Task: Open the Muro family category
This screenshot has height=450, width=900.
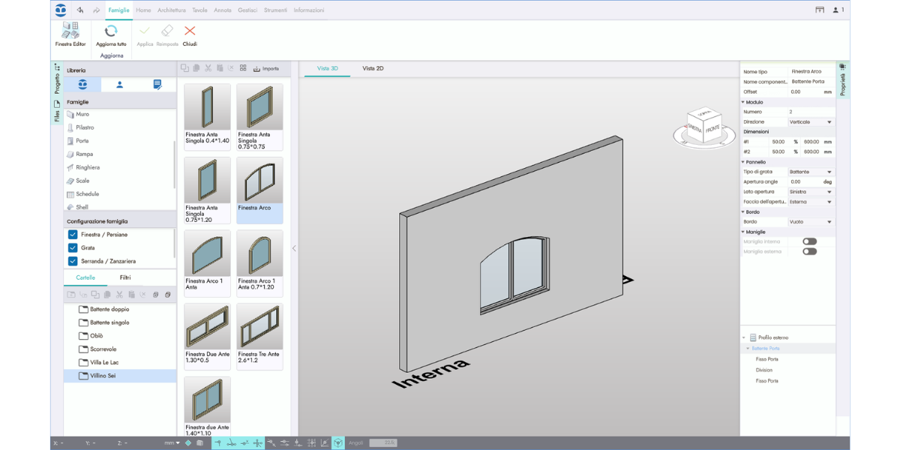Action: pos(82,115)
